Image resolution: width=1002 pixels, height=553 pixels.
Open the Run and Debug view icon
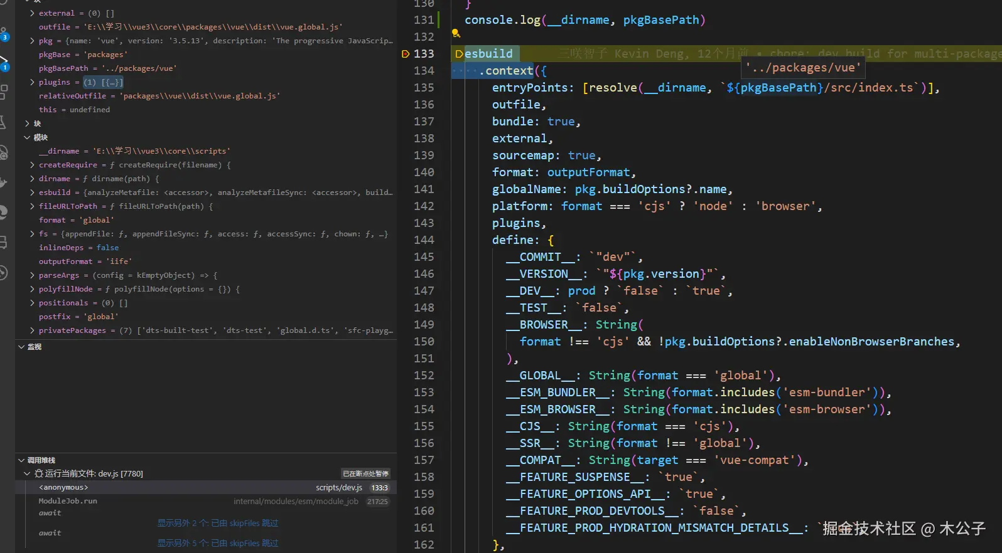pos(4,62)
